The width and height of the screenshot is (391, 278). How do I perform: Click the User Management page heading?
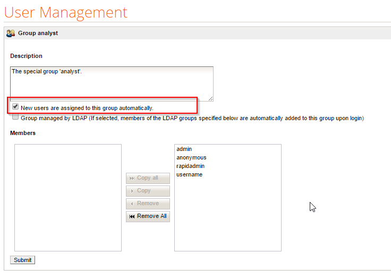pos(66,12)
